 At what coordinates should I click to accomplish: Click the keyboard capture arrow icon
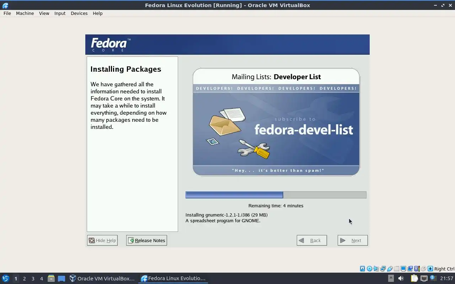point(430,269)
